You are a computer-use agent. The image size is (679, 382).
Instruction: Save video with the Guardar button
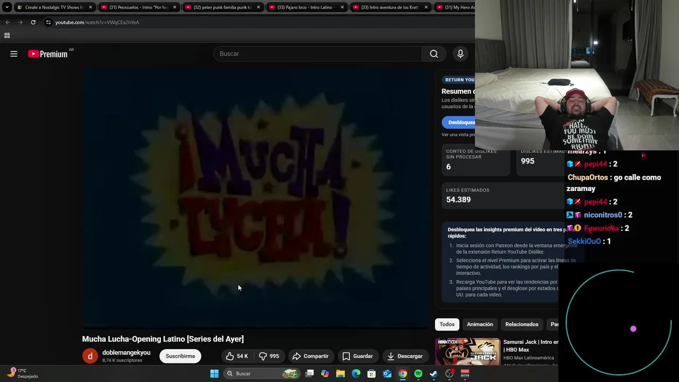358,356
